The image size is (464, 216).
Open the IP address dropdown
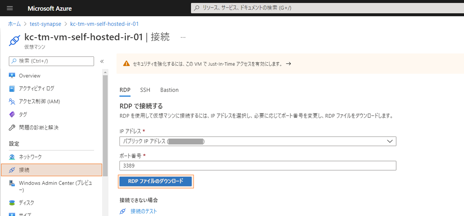[x=258, y=141]
